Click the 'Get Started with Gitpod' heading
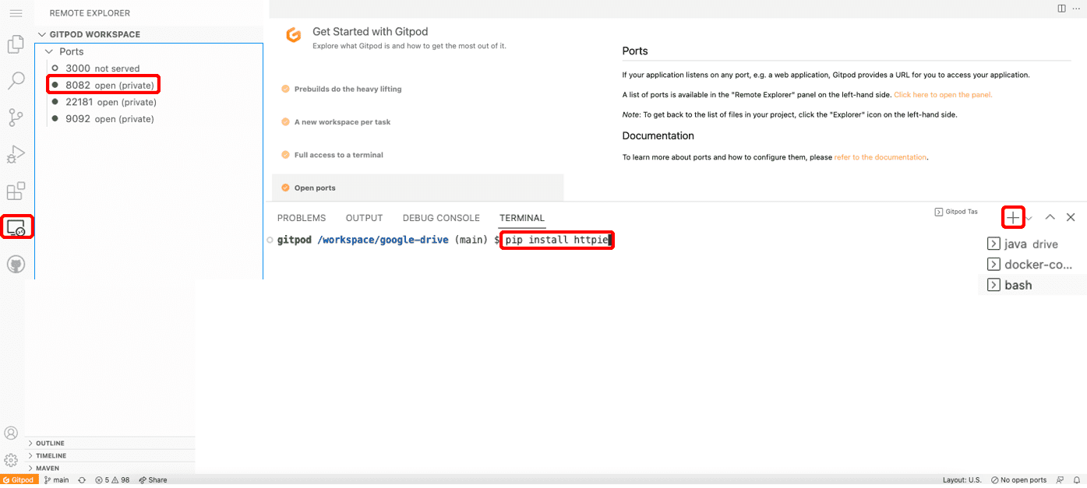Image resolution: width=1087 pixels, height=488 pixels. coord(370,32)
